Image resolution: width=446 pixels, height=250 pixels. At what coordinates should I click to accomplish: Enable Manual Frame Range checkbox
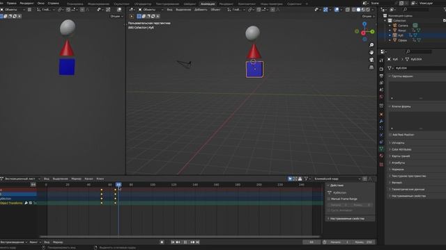tap(329, 199)
